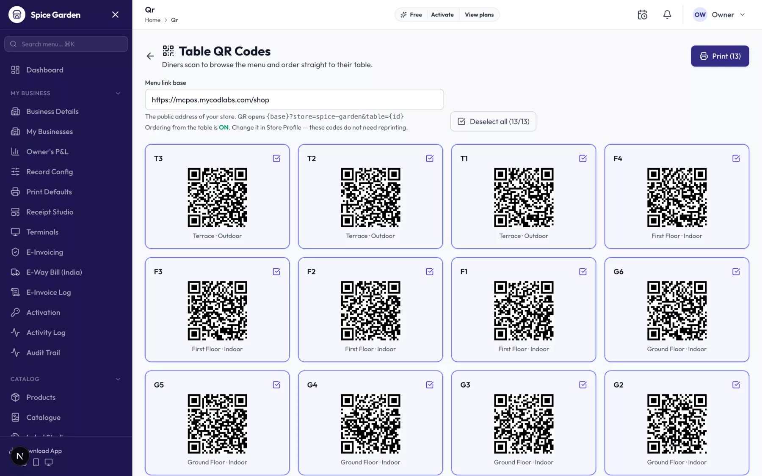Uncheck table G2 checkbox

click(736, 385)
